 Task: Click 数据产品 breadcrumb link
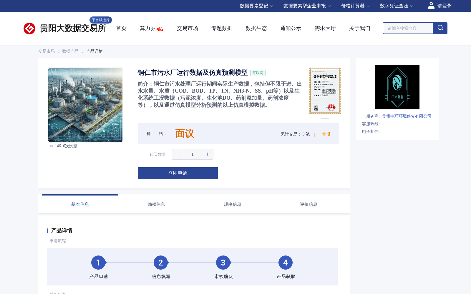tap(70, 51)
